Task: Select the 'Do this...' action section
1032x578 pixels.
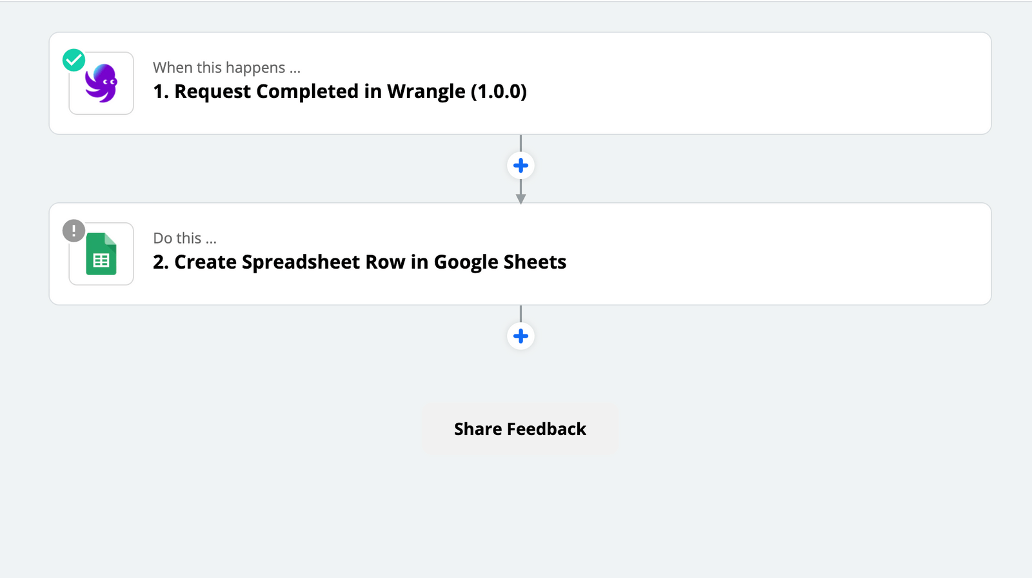Action: click(x=184, y=238)
